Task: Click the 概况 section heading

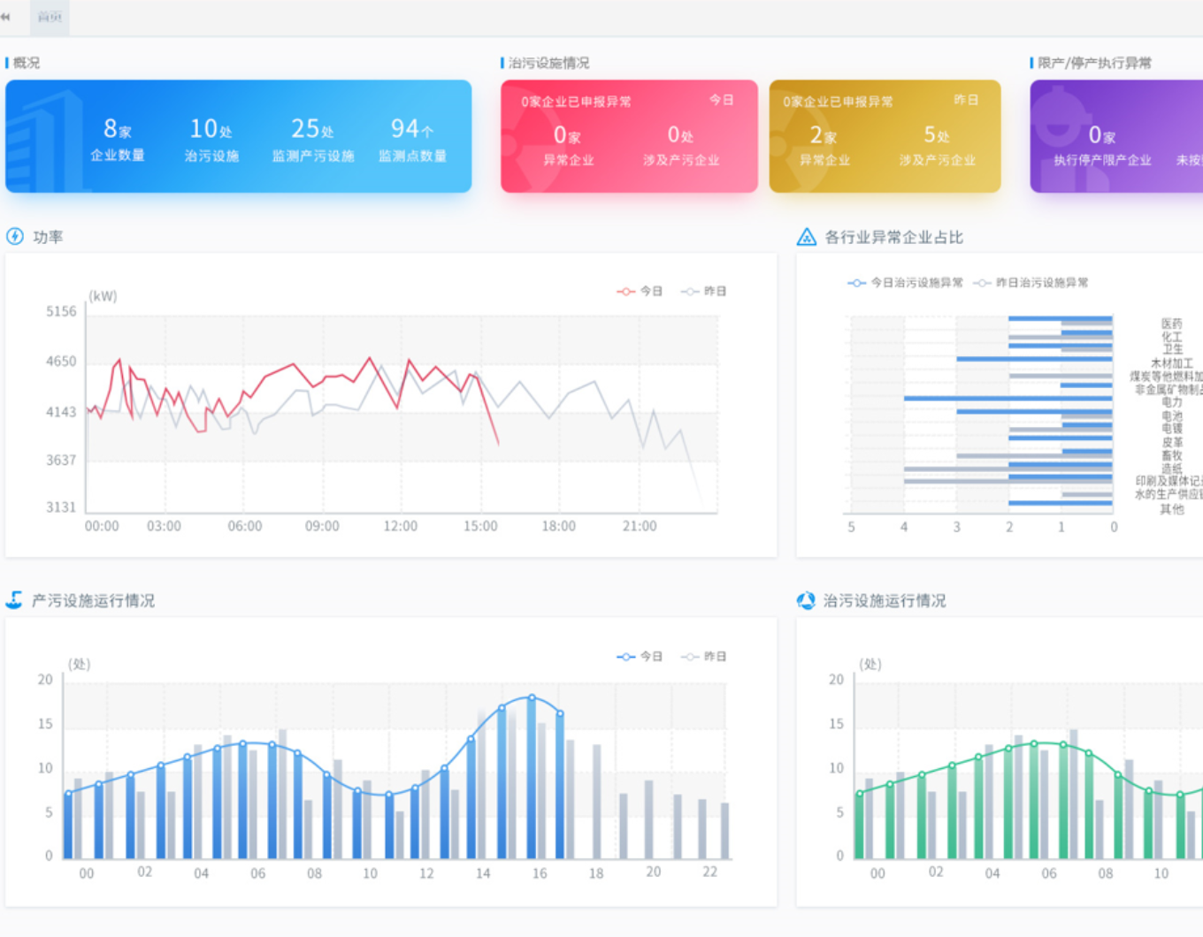Action: click(27, 63)
